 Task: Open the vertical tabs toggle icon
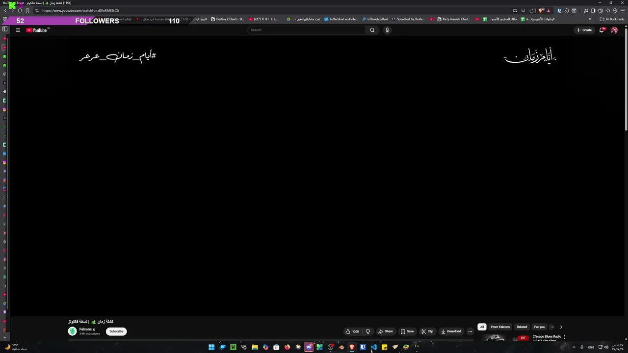5,29
